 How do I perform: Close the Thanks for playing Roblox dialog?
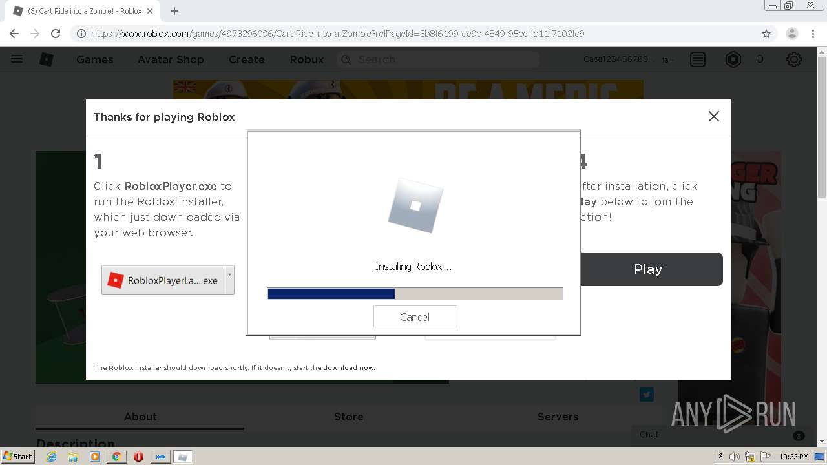tap(713, 116)
